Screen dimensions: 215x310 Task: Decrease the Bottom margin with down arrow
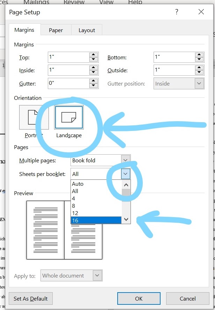pyautogui.click(x=199, y=60)
